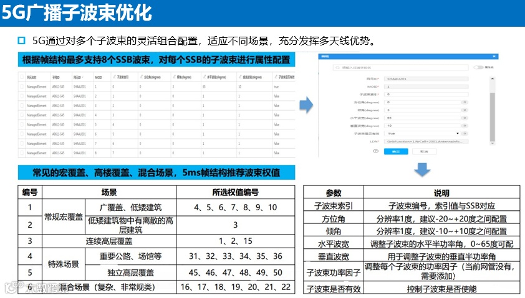This screenshot has height=298, width=525.
Task: Click the sort arrow on 网元ID column header
Action: click(83, 78)
